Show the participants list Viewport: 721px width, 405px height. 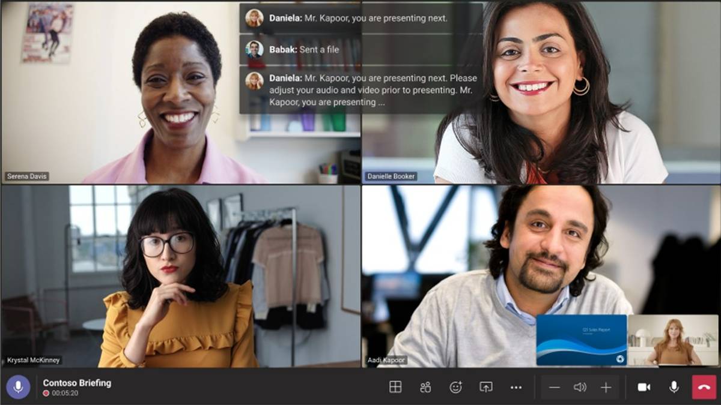[x=425, y=387]
